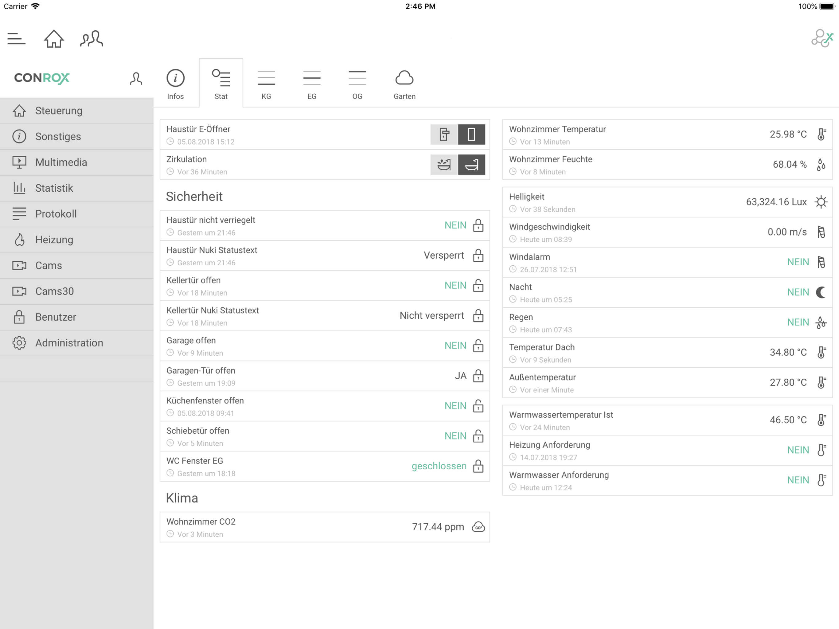The width and height of the screenshot is (839, 629).
Task: Open Sonstiges in the sidebar
Action: [x=76, y=137]
